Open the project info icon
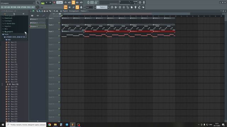 click(x=132, y=7)
